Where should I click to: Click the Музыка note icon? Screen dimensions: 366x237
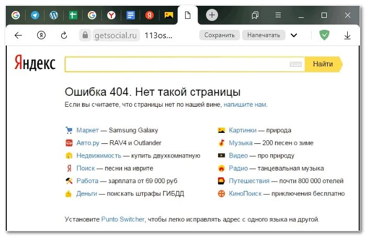click(x=221, y=143)
